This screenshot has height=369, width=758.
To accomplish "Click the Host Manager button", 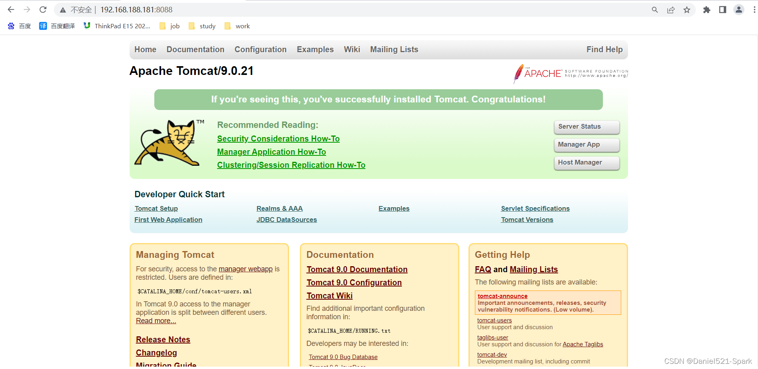I will click(x=587, y=163).
